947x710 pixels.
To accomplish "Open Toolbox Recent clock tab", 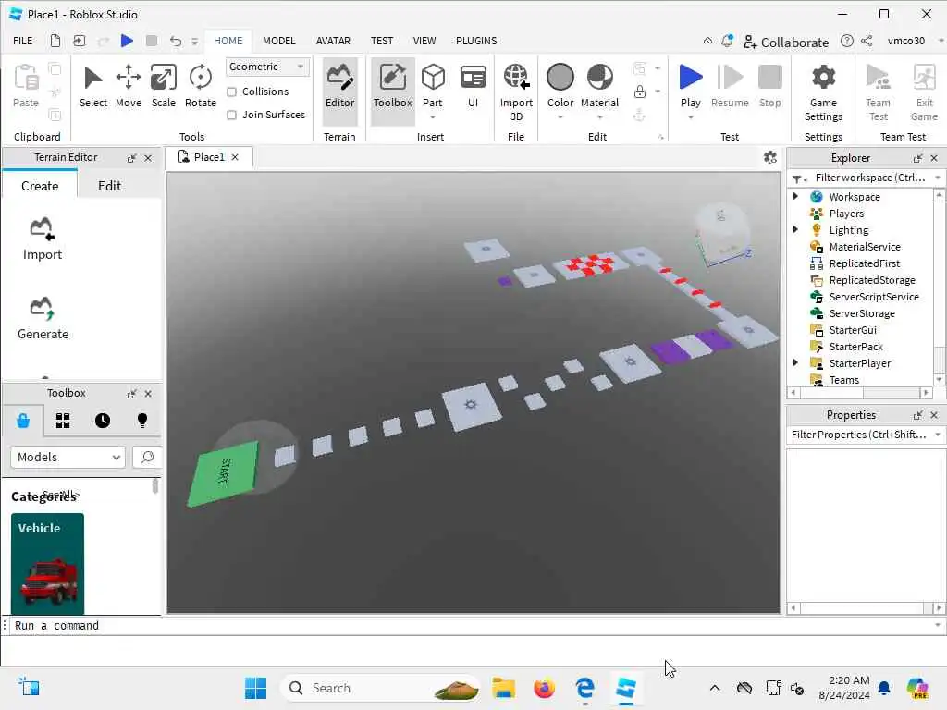I will click(x=103, y=421).
